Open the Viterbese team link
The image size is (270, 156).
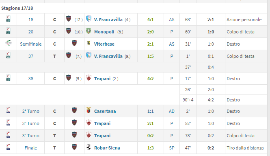(x=104, y=44)
